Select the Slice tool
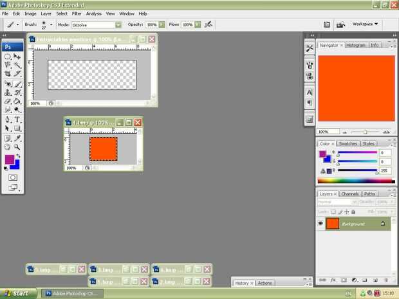Screen dimensions: 399x299 click(17, 74)
